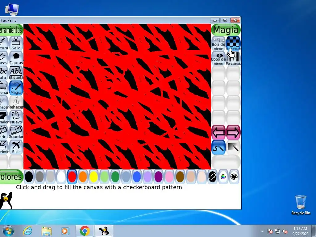Go to next magic tools page
The width and height of the screenshot is (316, 237).
tap(233, 132)
